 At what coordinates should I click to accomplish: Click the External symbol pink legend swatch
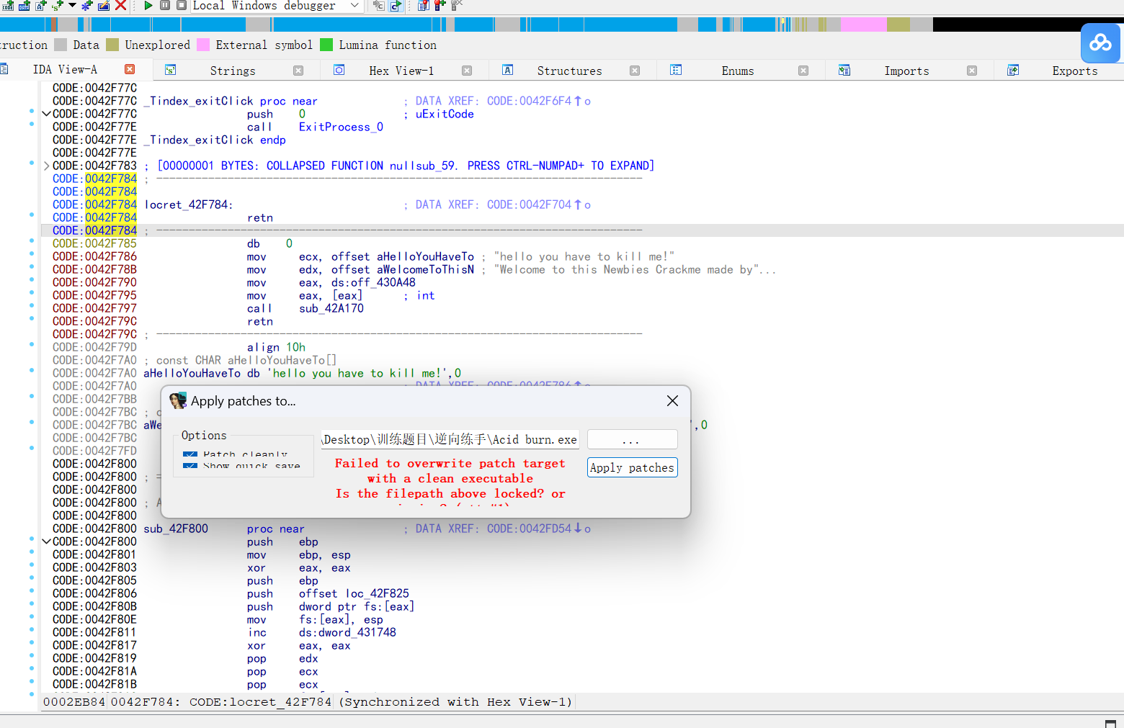[203, 45]
